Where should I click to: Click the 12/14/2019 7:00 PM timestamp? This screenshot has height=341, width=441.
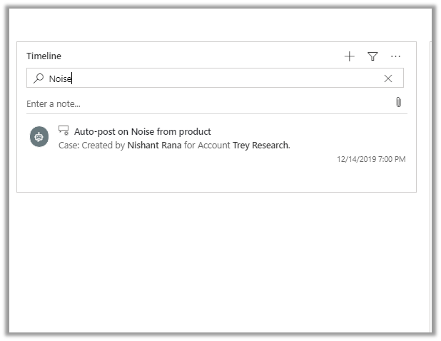pyautogui.click(x=371, y=159)
